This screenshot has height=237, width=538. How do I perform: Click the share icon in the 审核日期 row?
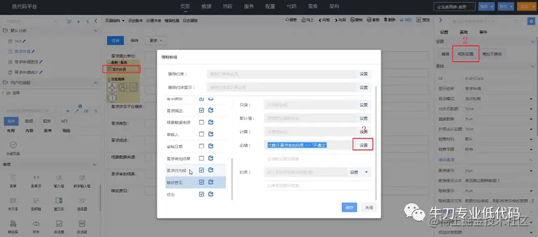tap(211, 146)
